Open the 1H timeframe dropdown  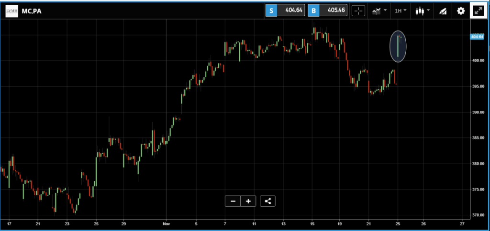pyautogui.click(x=401, y=10)
